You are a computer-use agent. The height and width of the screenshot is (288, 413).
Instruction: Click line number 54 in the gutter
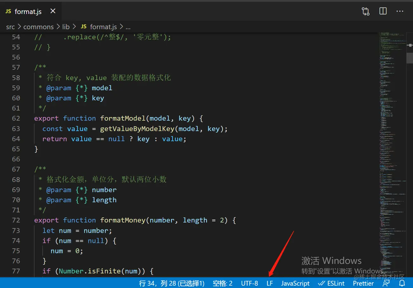[x=16, y=37]
